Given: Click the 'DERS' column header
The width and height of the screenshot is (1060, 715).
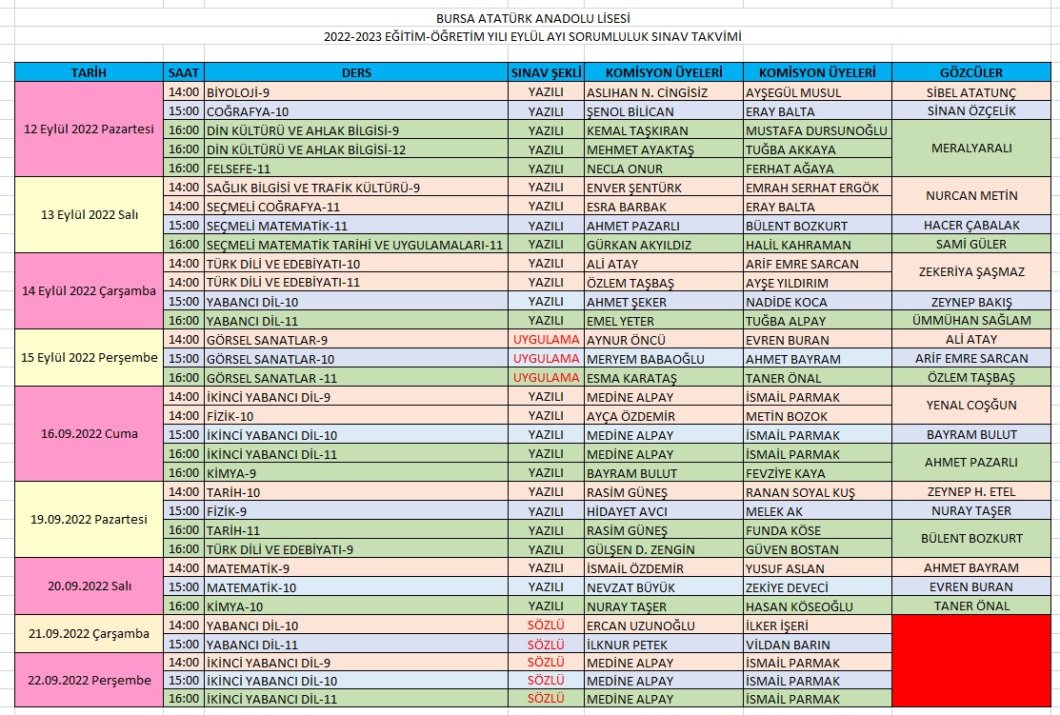Looking at the screenshot, I should [356, 72].
